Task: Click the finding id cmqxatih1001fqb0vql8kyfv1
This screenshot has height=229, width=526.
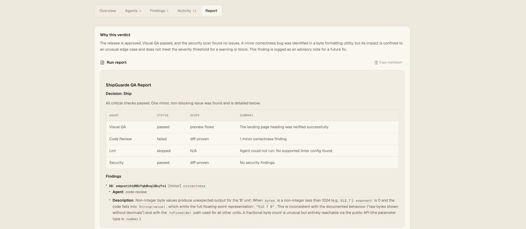Action: click(141, 186)
